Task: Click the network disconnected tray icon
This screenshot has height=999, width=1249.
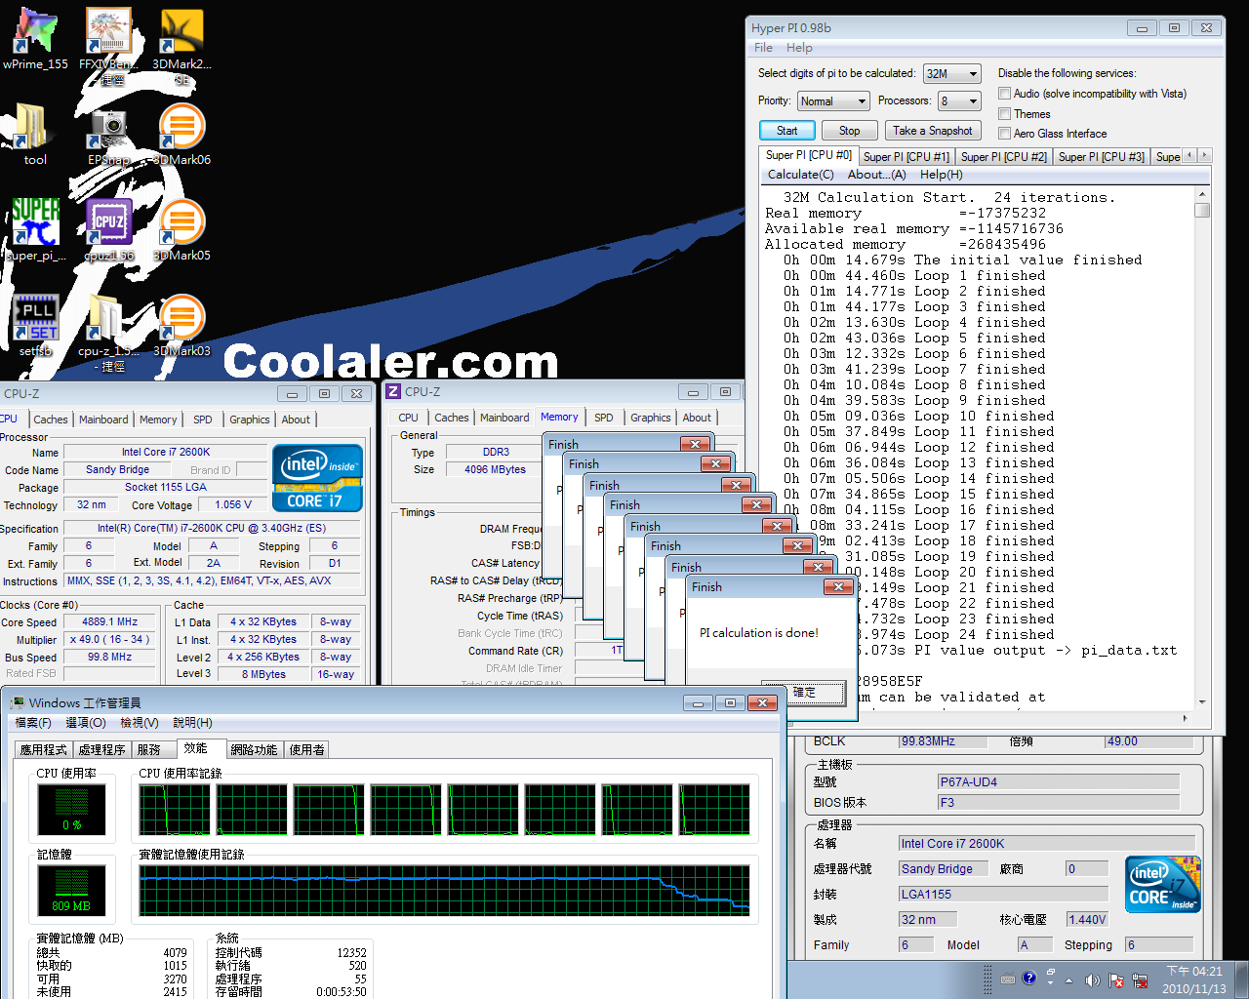Action: click(1139, 979)
